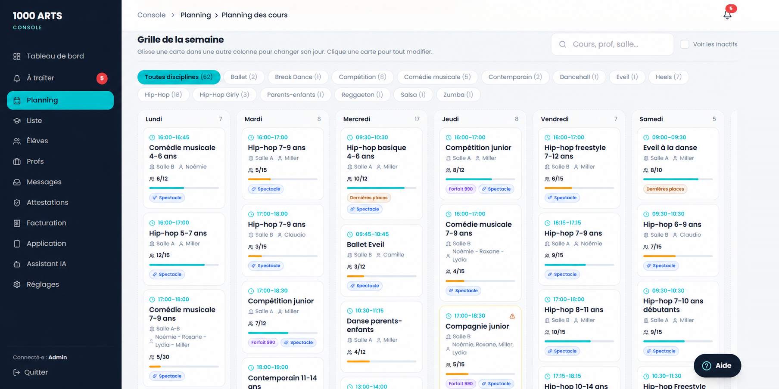This screenshot has height=389, width=779.
Task: Click the Tableau de bord grid icon
Action: [x=17, y=56]
